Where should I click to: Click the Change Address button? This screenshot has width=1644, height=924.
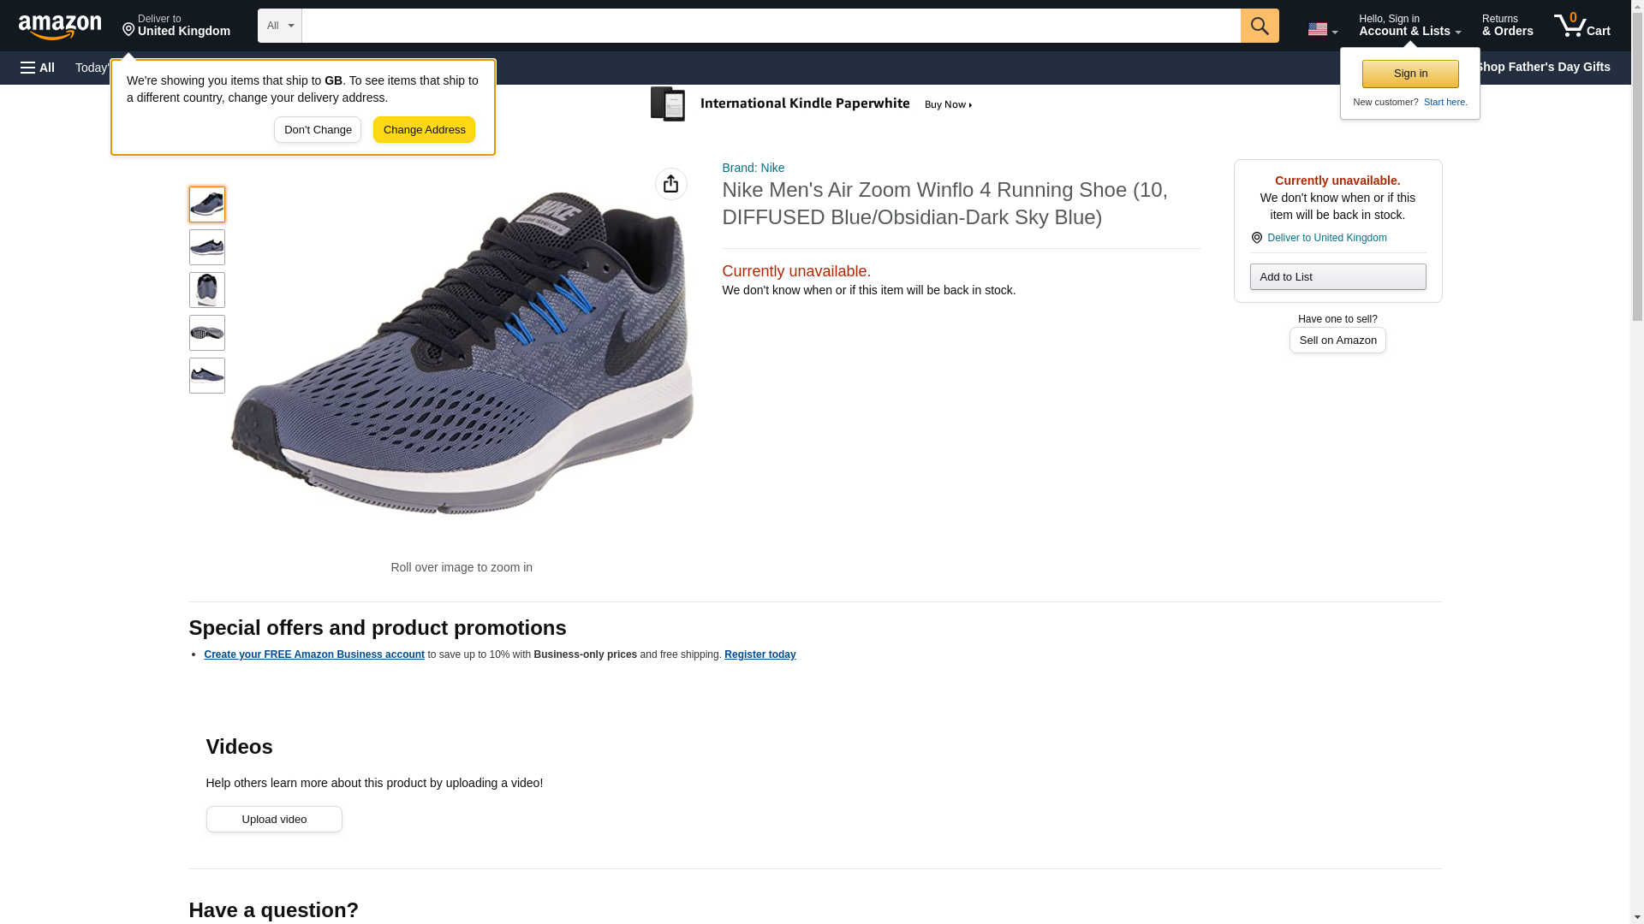click(x=424, y=130)
